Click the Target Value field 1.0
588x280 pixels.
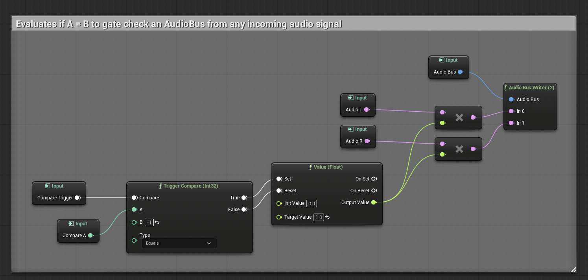point(319,217)
